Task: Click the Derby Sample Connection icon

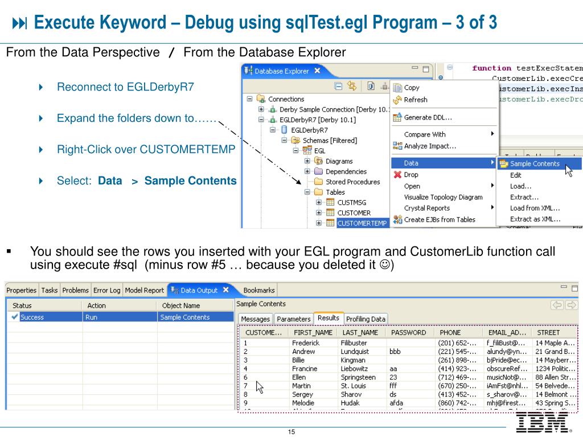Action: point(273,109)
